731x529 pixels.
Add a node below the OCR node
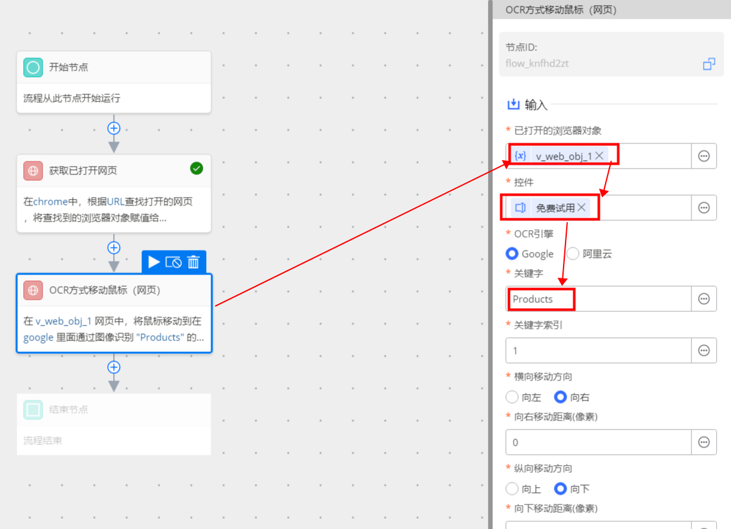(114, 368)
